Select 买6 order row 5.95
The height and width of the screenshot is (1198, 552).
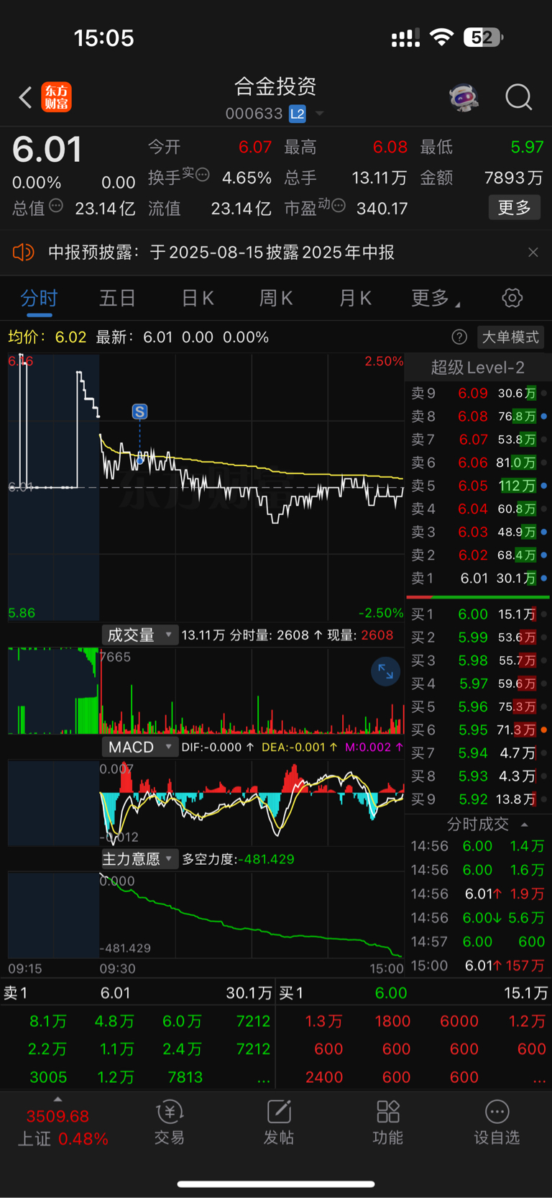pyautogui.click(x=478, y=730)
